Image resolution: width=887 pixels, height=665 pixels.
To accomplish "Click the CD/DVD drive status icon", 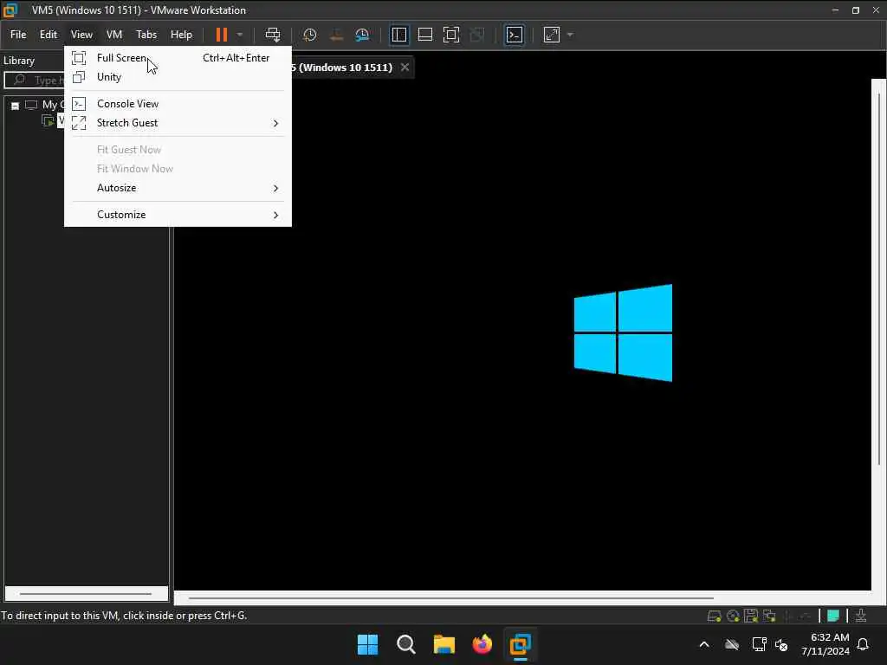I will pos(733,616).
